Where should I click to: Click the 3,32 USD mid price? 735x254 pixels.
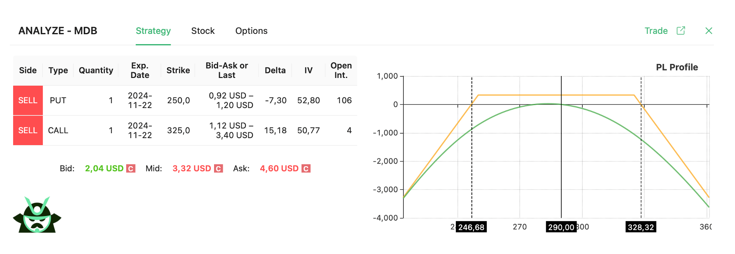(191, 169)
